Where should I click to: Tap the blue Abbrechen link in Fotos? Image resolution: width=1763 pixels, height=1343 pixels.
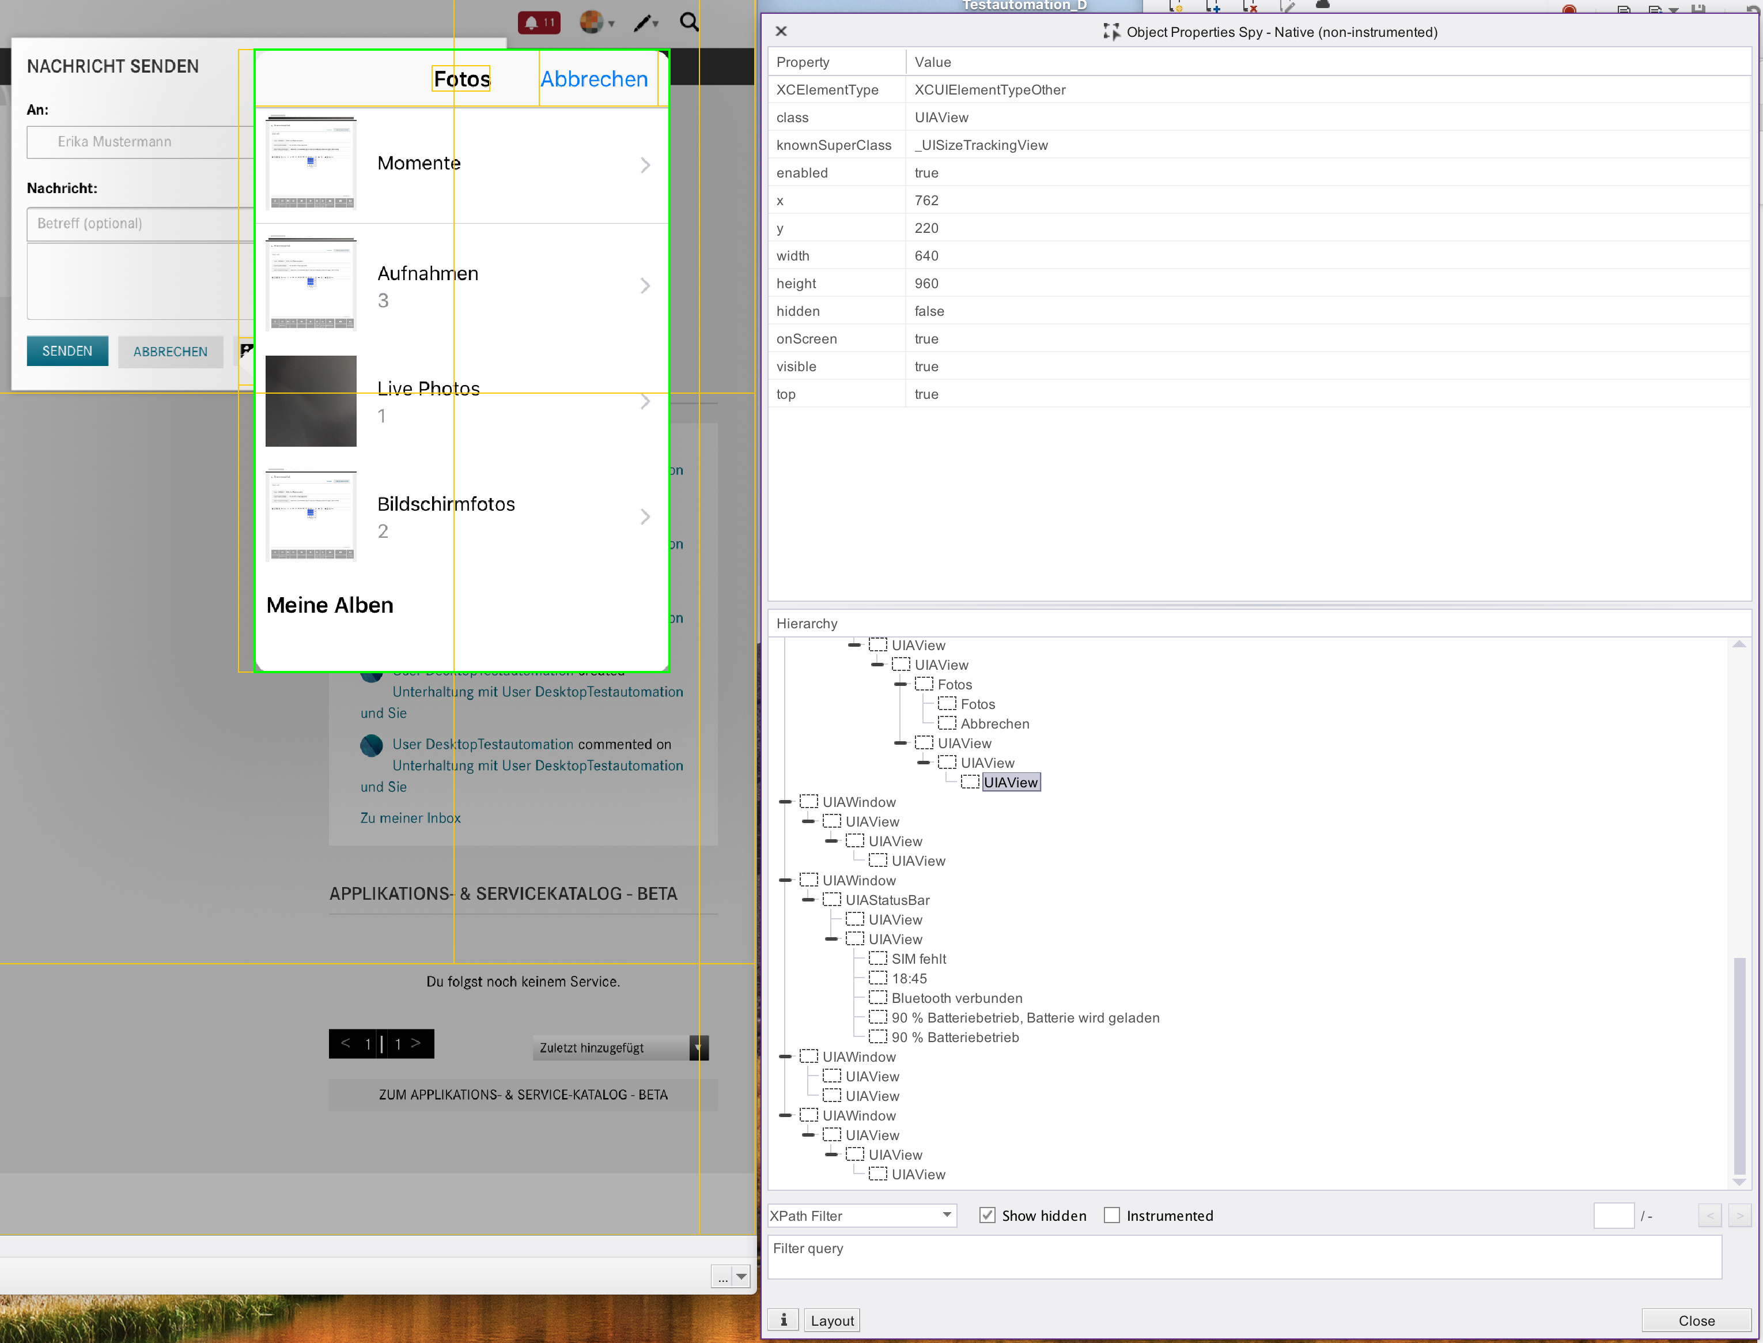coord(593,79)
